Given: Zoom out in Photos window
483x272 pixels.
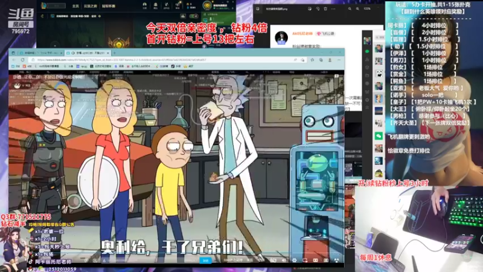Looking at the screenshot, I should [x=350, y=9].
